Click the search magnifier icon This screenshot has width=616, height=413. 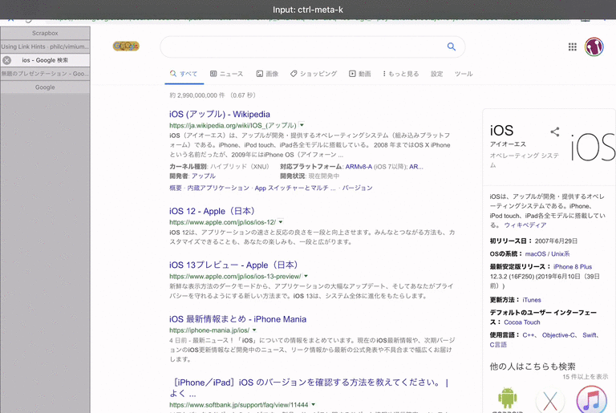452,47
